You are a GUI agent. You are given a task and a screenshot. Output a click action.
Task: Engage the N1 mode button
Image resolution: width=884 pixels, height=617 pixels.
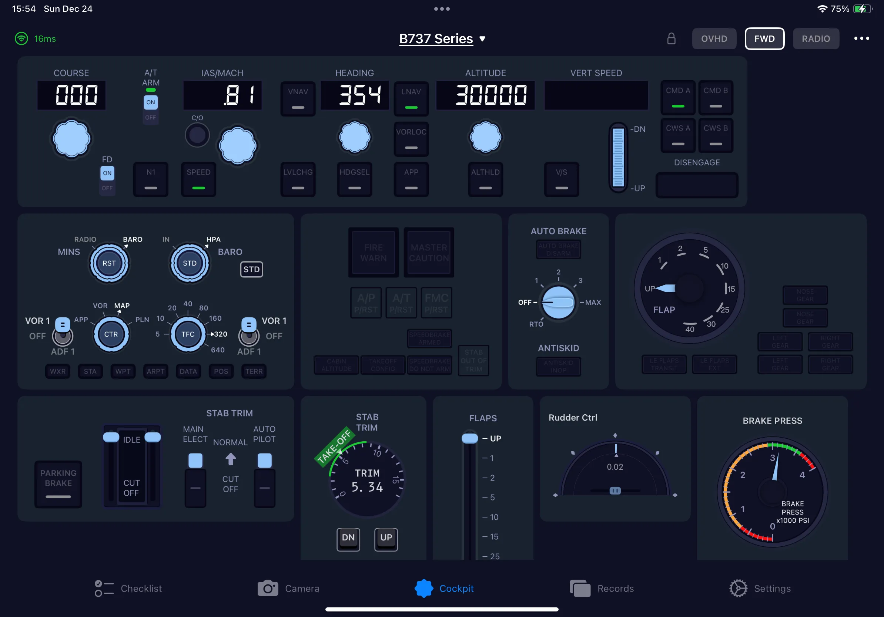tap(151, 179)
